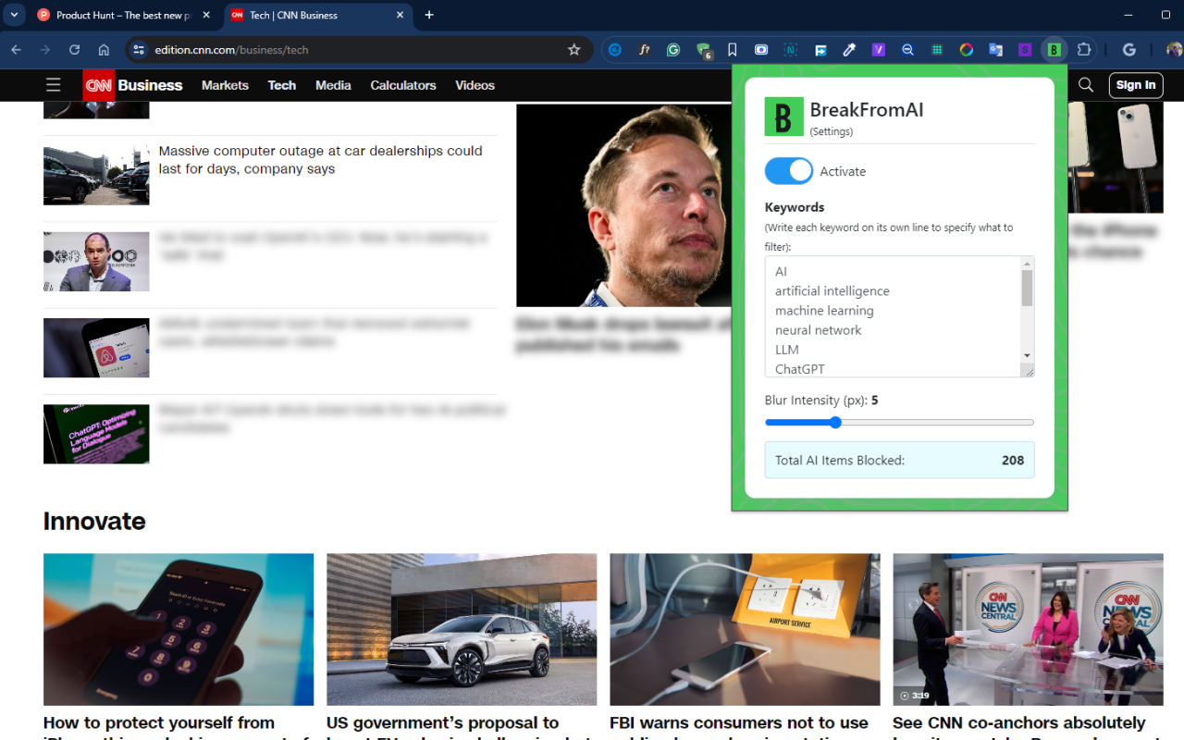Viewport: 1184px width, 740px height.
Task: Click the rainbow color wheel extension icon
Action: click(967, 50)
